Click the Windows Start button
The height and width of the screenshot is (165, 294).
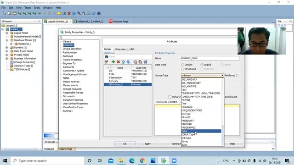click(x=5, y=161)
